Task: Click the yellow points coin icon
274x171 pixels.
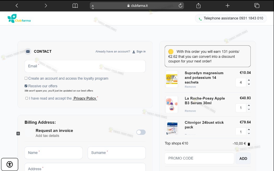Action: 171,51
